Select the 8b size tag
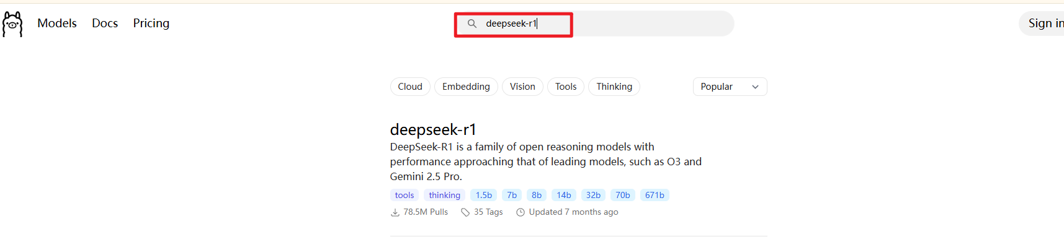 537,195
